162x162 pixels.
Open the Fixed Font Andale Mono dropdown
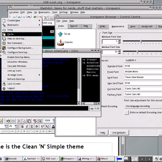[143, 72]
